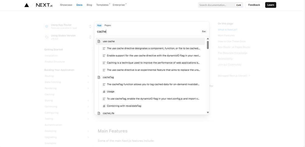Open result 'Caching is a technique used to improve'
The height and width of the screenshot is (147, 305).
(153, 63)
